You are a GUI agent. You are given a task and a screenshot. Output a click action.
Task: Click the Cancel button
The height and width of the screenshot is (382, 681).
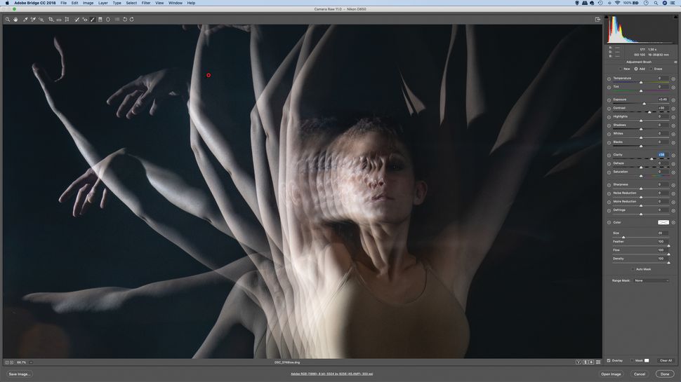640,374
